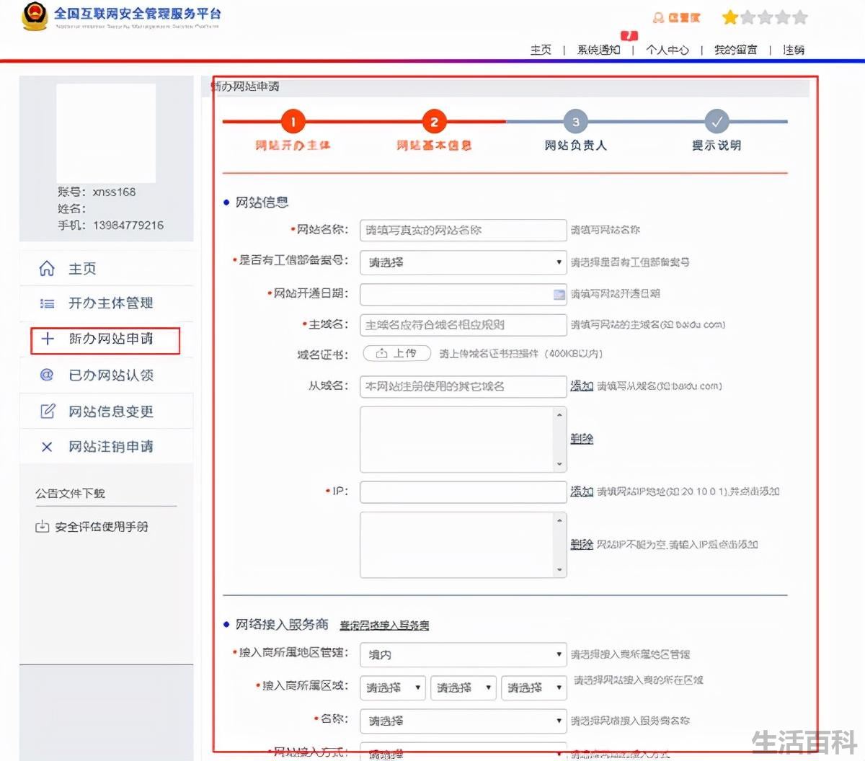The image size is (865, 761).
Task: Click the user avatar placeholder
Action: pos(106,133)
